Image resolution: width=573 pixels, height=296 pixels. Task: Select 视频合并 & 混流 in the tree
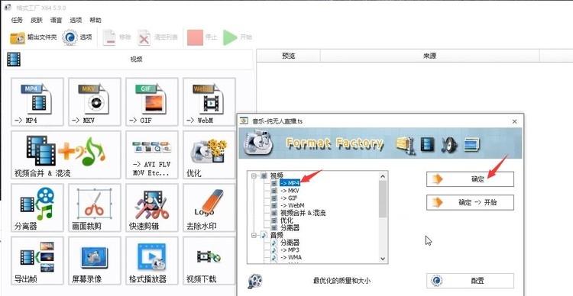click(x=303, y=213)
